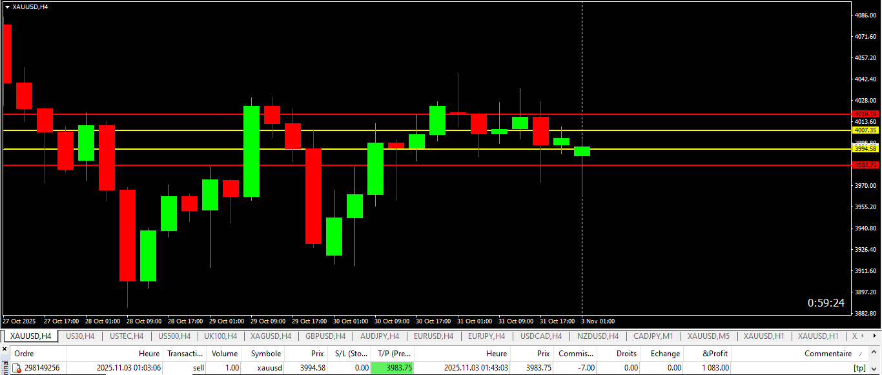Click the 31 Oct 09:00 time axis label
This screenshot has width=882, height=375.
[515, 321]
